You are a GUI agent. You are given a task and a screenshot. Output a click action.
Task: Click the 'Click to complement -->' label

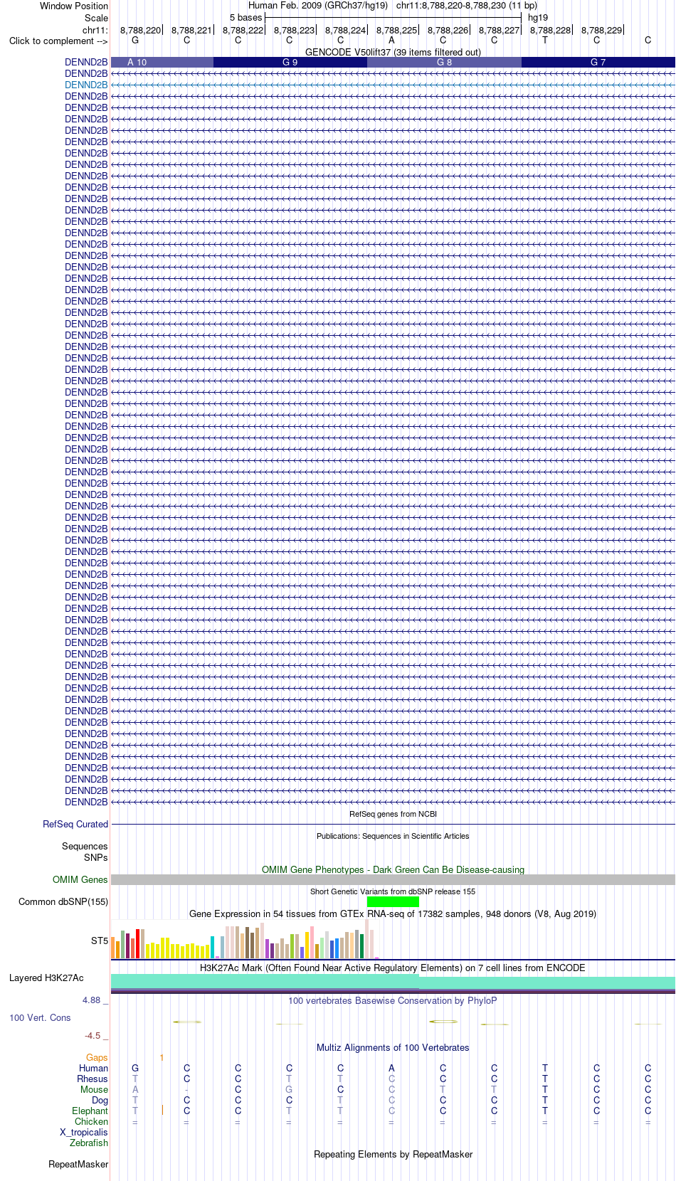58,41
